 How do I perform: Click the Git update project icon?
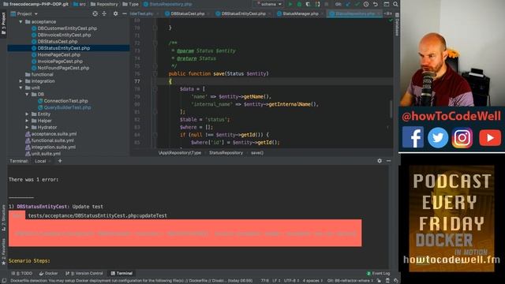[x=348, y=4]
